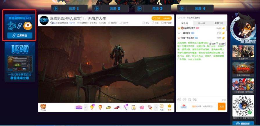Select the pink flower gift
This screenshot has width=260, height=126.
pos(142,107)
